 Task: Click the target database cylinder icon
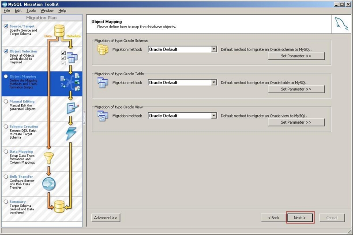(x=60, y=206)
